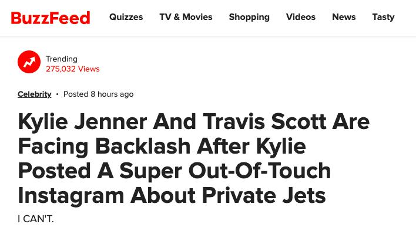
Task: Click the Celebrity category link
Action: pos(35,94)
